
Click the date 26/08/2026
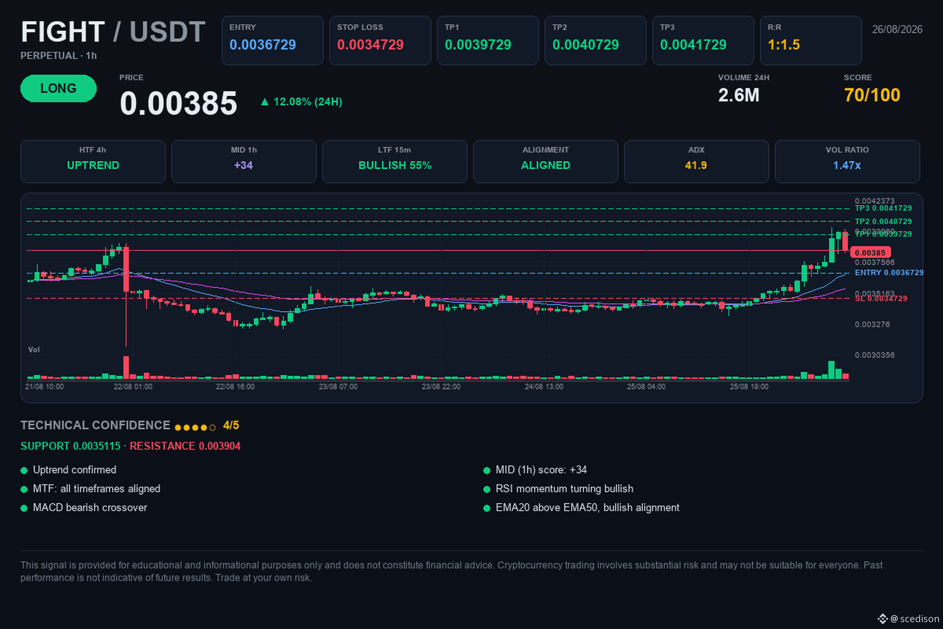pyautogui.click(x=897, y=29)
